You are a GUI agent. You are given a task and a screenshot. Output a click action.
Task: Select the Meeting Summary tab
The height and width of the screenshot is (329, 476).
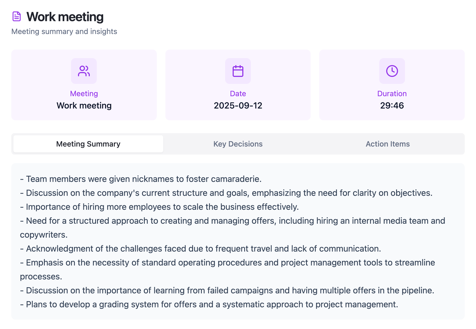pyautogui.click(x=88, y=144)
